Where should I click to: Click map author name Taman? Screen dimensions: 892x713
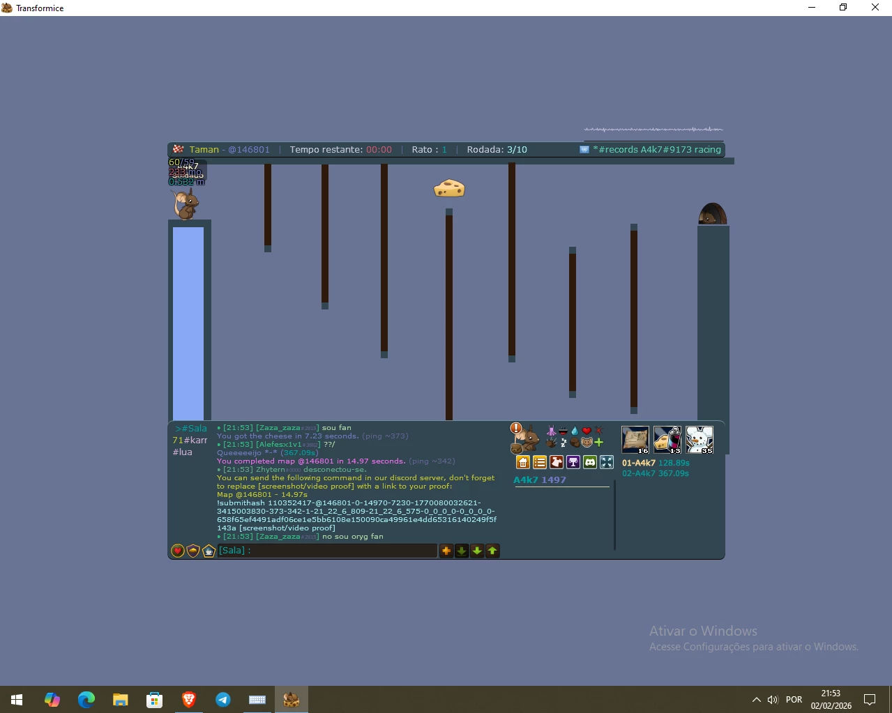204,150
